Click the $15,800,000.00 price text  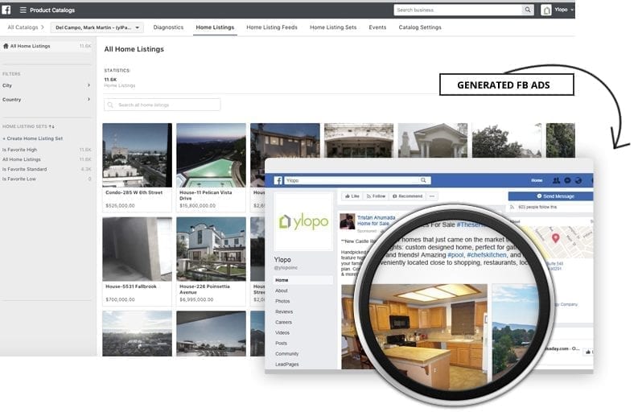(x=197, y=206)
